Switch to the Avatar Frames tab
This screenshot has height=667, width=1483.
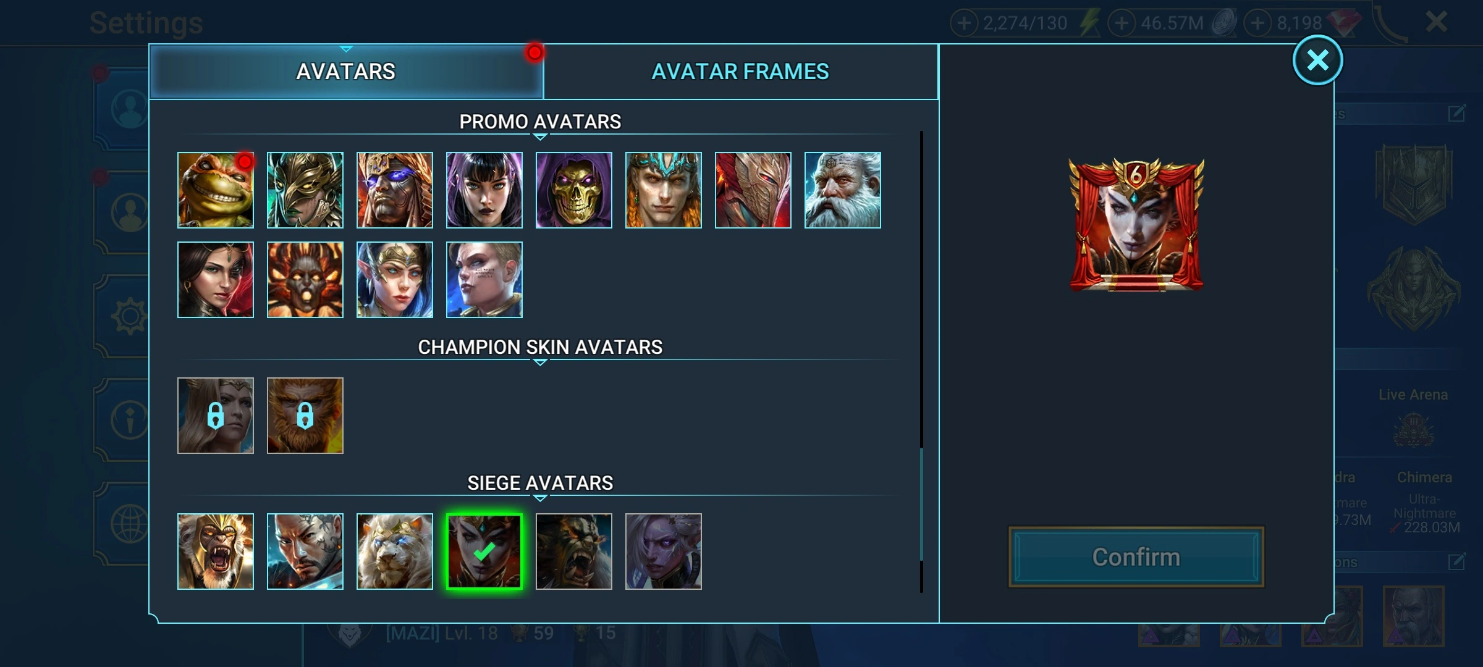pyautogui.click(x=740, y=72)
